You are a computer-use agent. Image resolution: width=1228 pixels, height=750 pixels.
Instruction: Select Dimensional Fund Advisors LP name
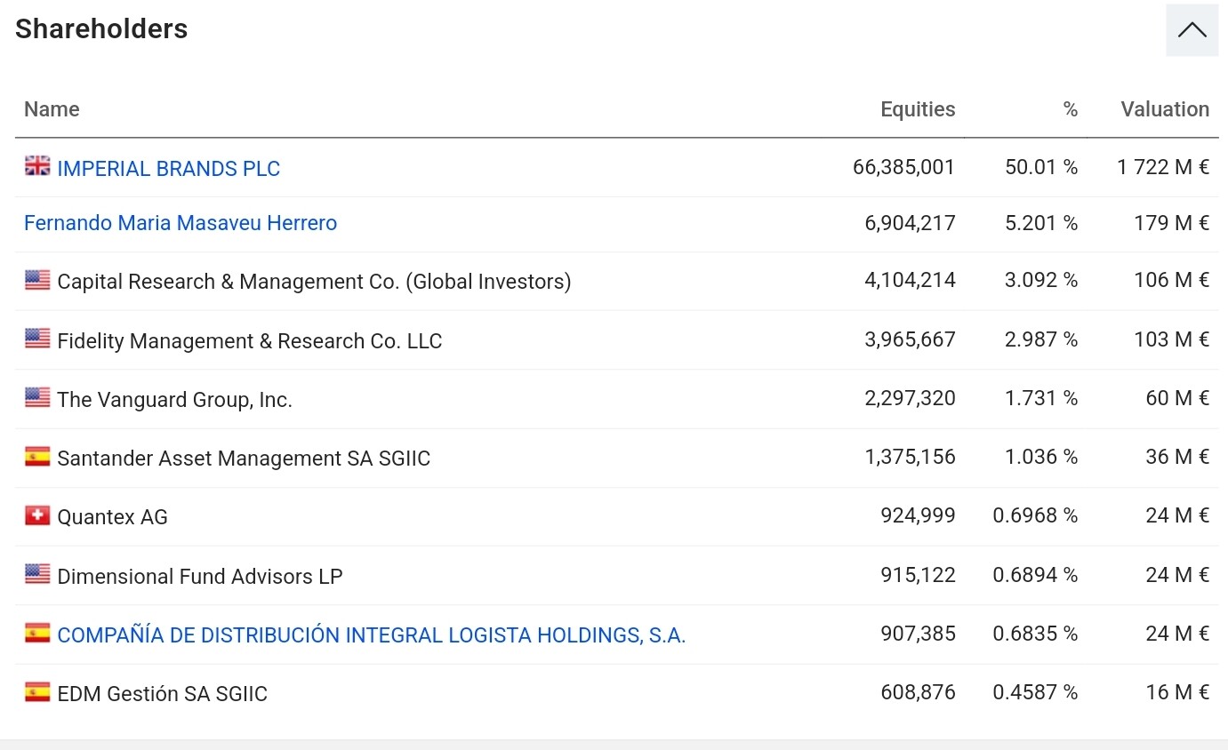[x=200, y=576]
